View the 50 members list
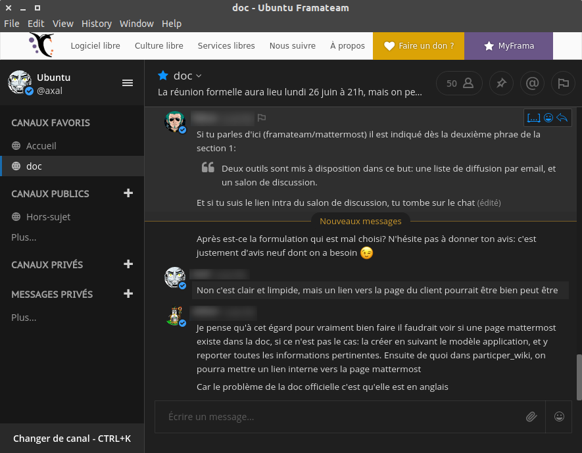582x453 pixels. [x=459, y=83]
